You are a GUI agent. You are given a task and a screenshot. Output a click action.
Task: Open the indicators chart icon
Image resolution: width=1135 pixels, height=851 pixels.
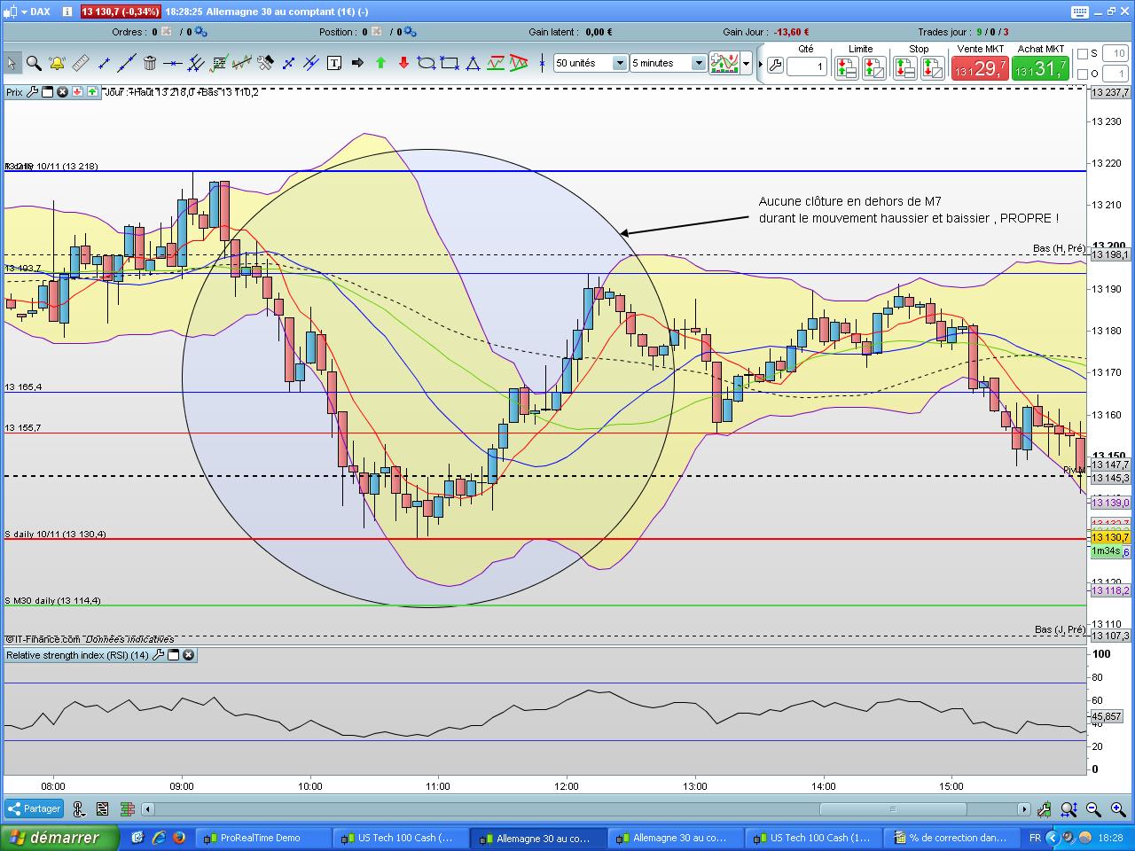724,63
